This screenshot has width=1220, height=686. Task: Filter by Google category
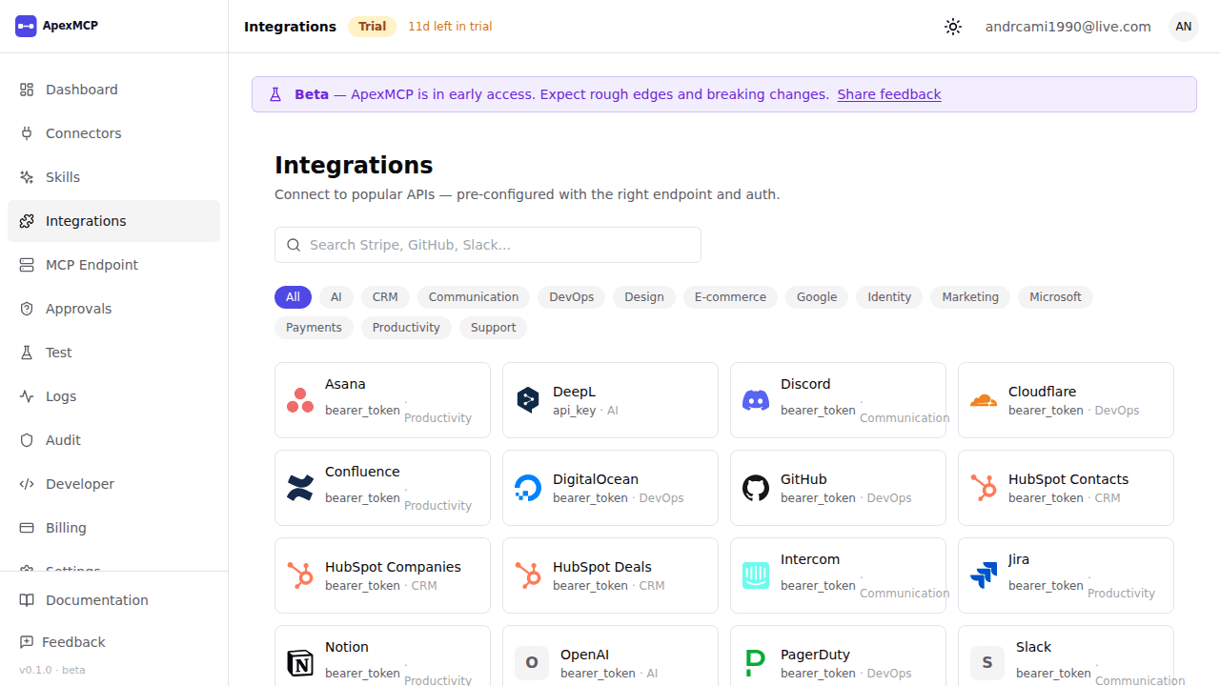[817, 297]
